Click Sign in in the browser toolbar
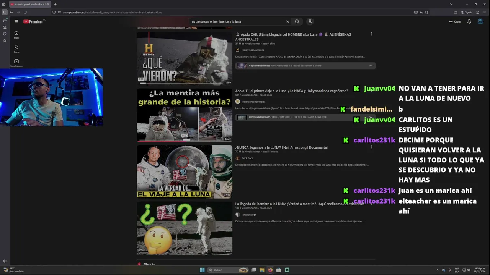The width and height of the screenshot is (490, 275). coord(466,12)
